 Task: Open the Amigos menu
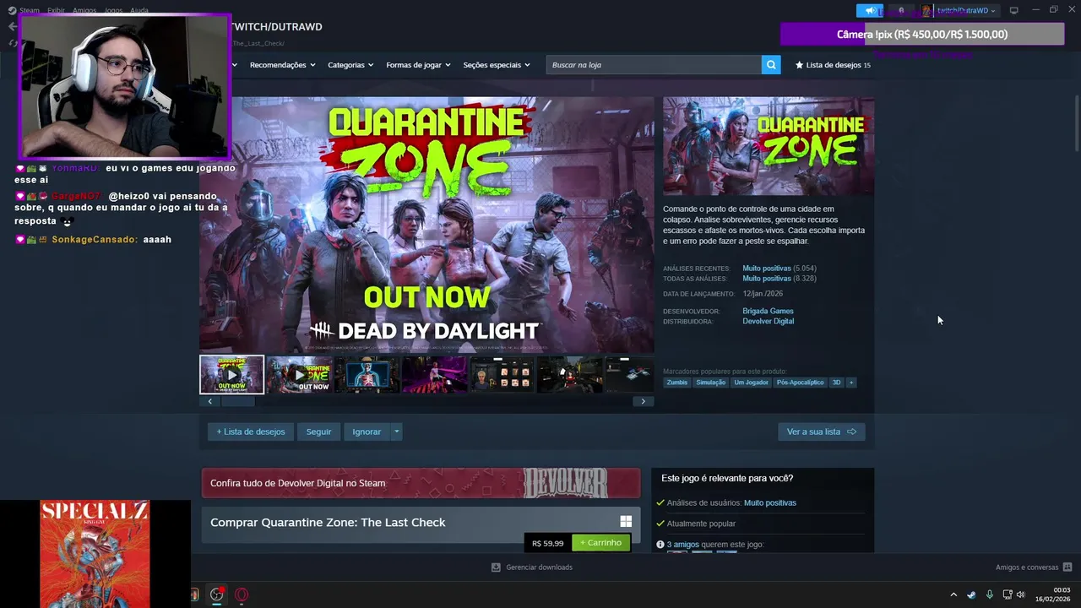pyautogui.click(x=84, y=11)
